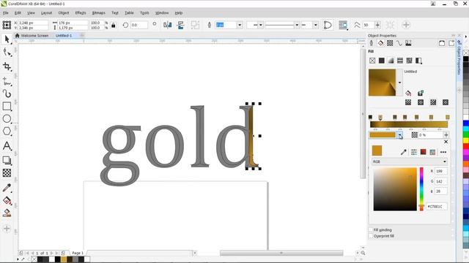Show color palettes in color popup
The height and width of the screenshot is (263, 469).
pos(432,152)
